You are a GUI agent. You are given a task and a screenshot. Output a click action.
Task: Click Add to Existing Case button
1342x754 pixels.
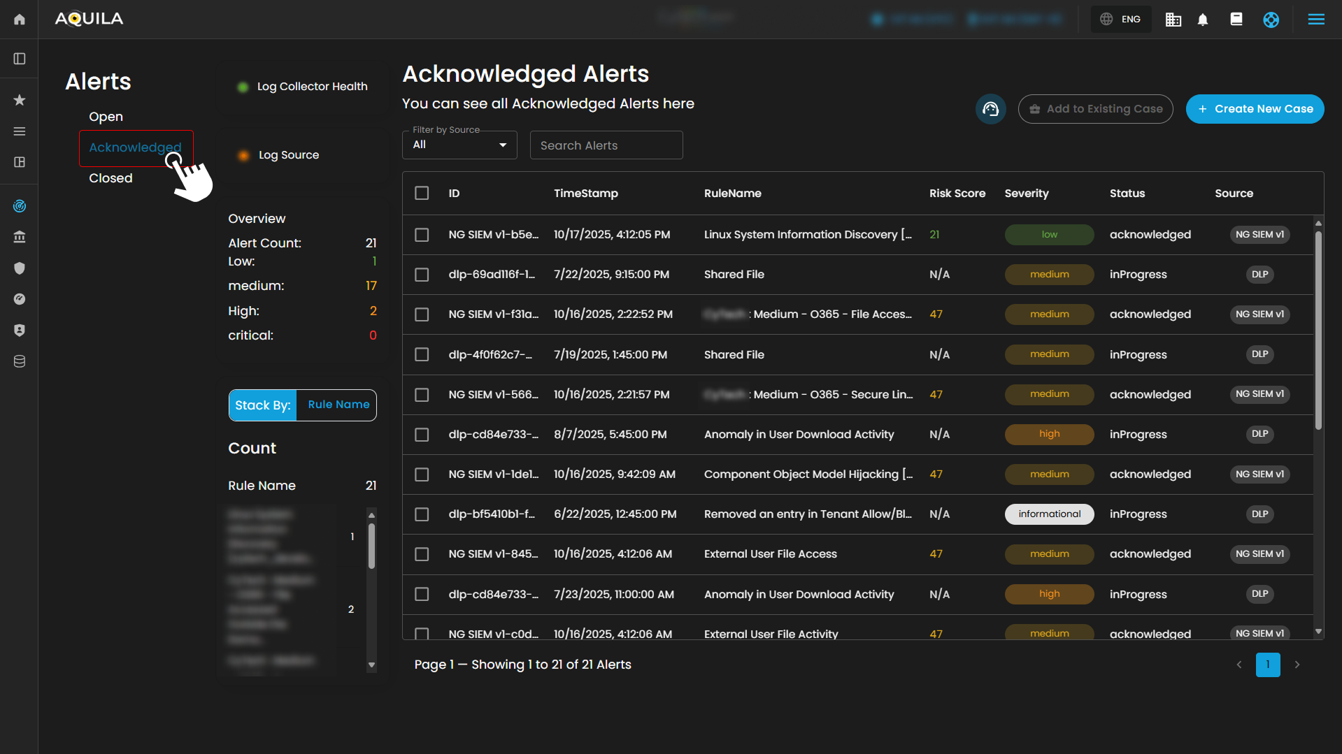click(x=1095, y=109)
